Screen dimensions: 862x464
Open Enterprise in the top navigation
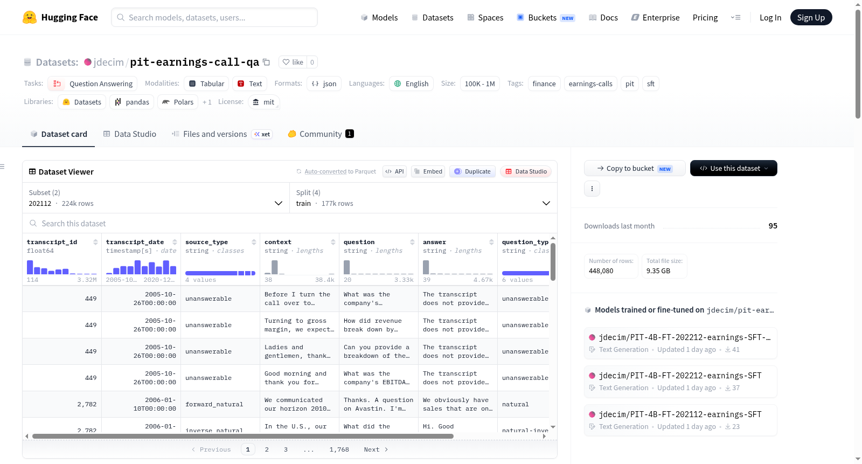[x=655, y=17]
